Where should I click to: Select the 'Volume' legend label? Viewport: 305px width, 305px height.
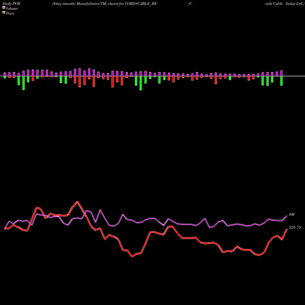(12, 9)
